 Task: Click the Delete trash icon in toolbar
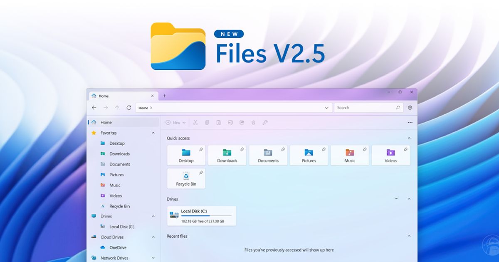coord(253,123)
